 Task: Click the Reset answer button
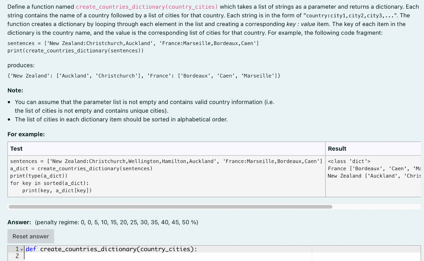coord(30,236)
